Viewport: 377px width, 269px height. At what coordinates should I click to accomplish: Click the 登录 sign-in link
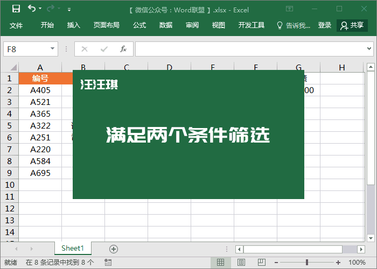tap(325, 25)
